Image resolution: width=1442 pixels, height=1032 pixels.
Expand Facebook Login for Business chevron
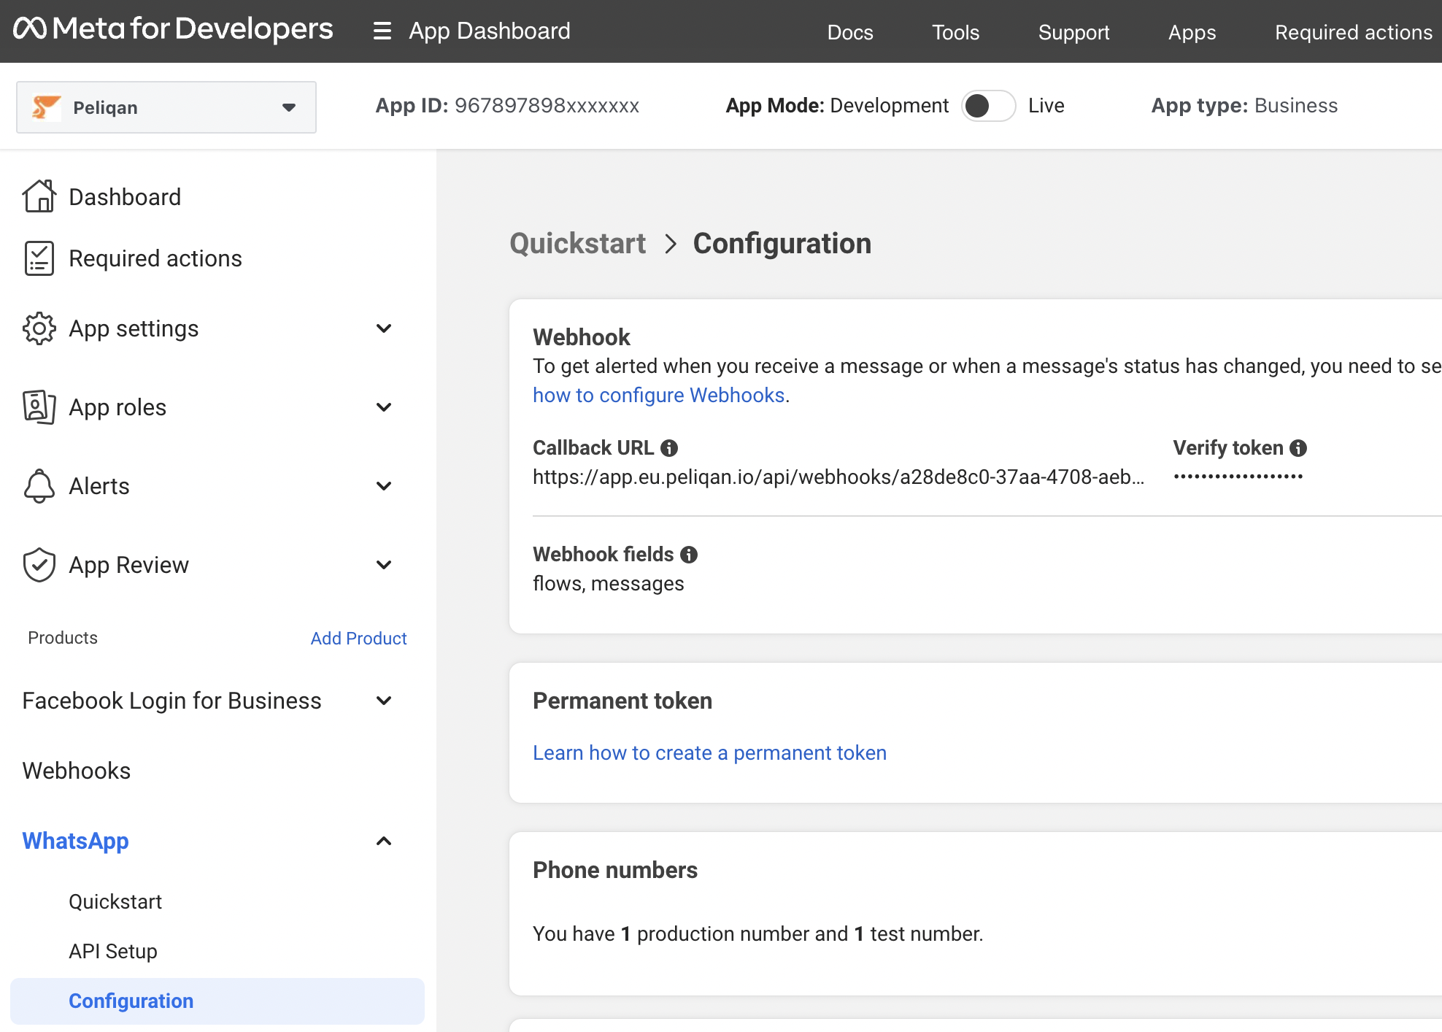[384, 701]
